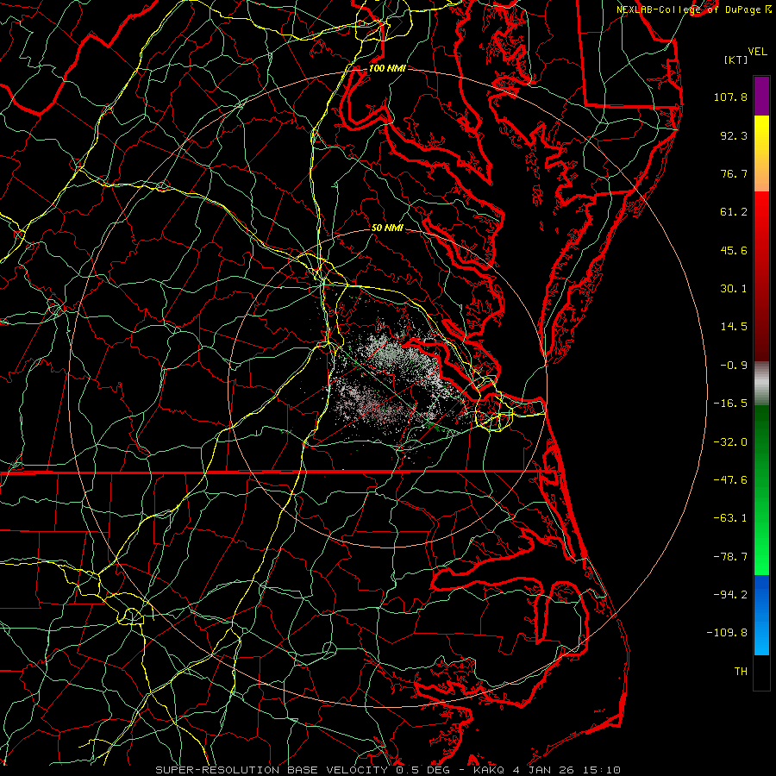Select the -94.2 legend value
This screenshot has height=776, width=776.
[730, 595]
